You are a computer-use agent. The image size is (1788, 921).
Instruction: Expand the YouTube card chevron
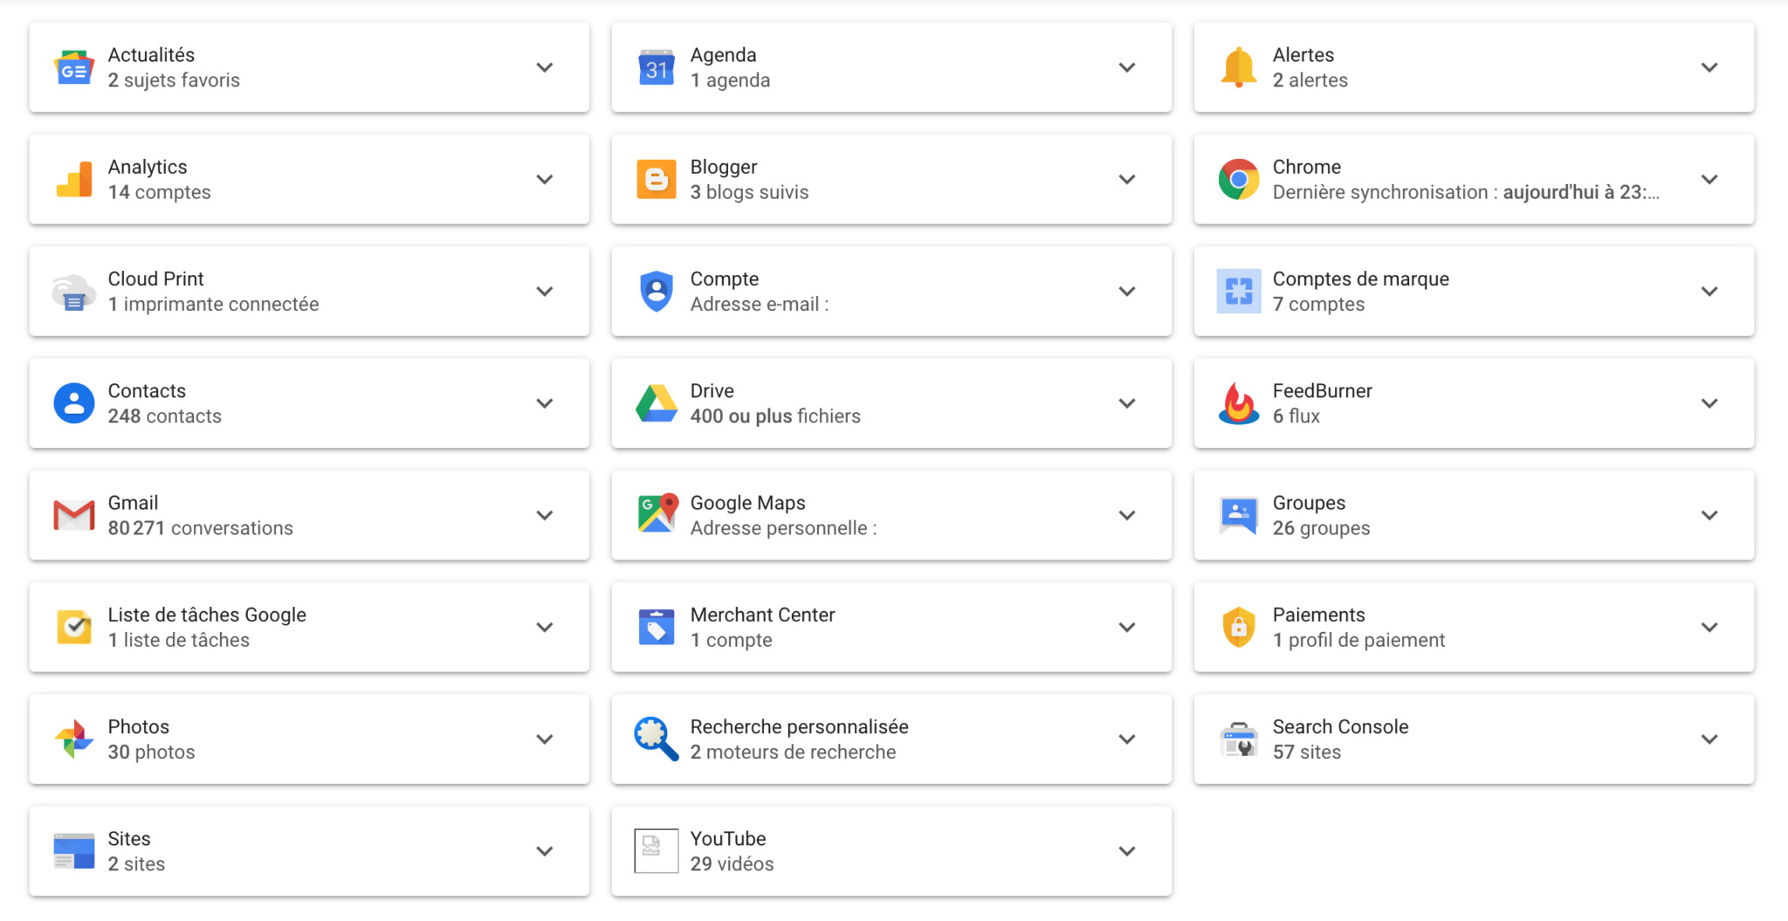tap(1127, 851)
